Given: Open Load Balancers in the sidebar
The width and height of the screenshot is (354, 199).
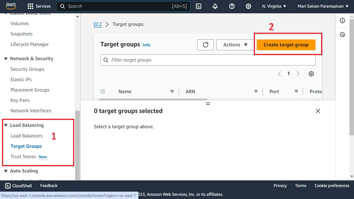Looking at the screenshot, I should (x=26, y=136).
